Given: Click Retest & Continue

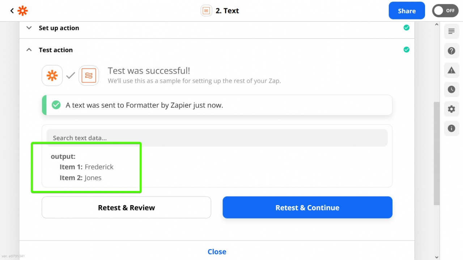Looking at the screenshot, I should (x=307, y=208).
